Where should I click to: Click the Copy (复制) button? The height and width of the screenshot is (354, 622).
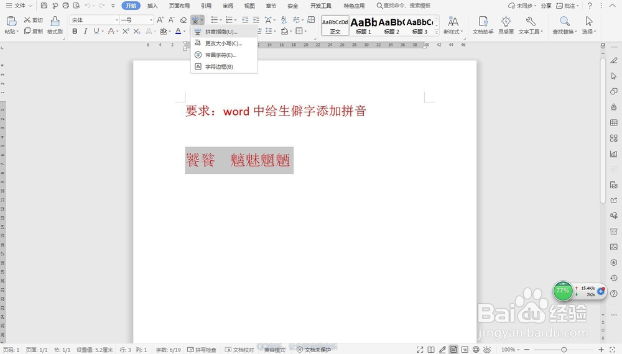(x=34, y=31)
